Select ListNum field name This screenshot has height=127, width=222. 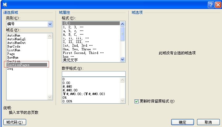pos(14,50)
